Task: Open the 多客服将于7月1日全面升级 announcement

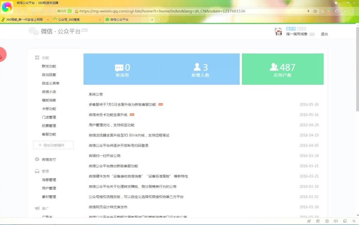Action: click(122, 104)
